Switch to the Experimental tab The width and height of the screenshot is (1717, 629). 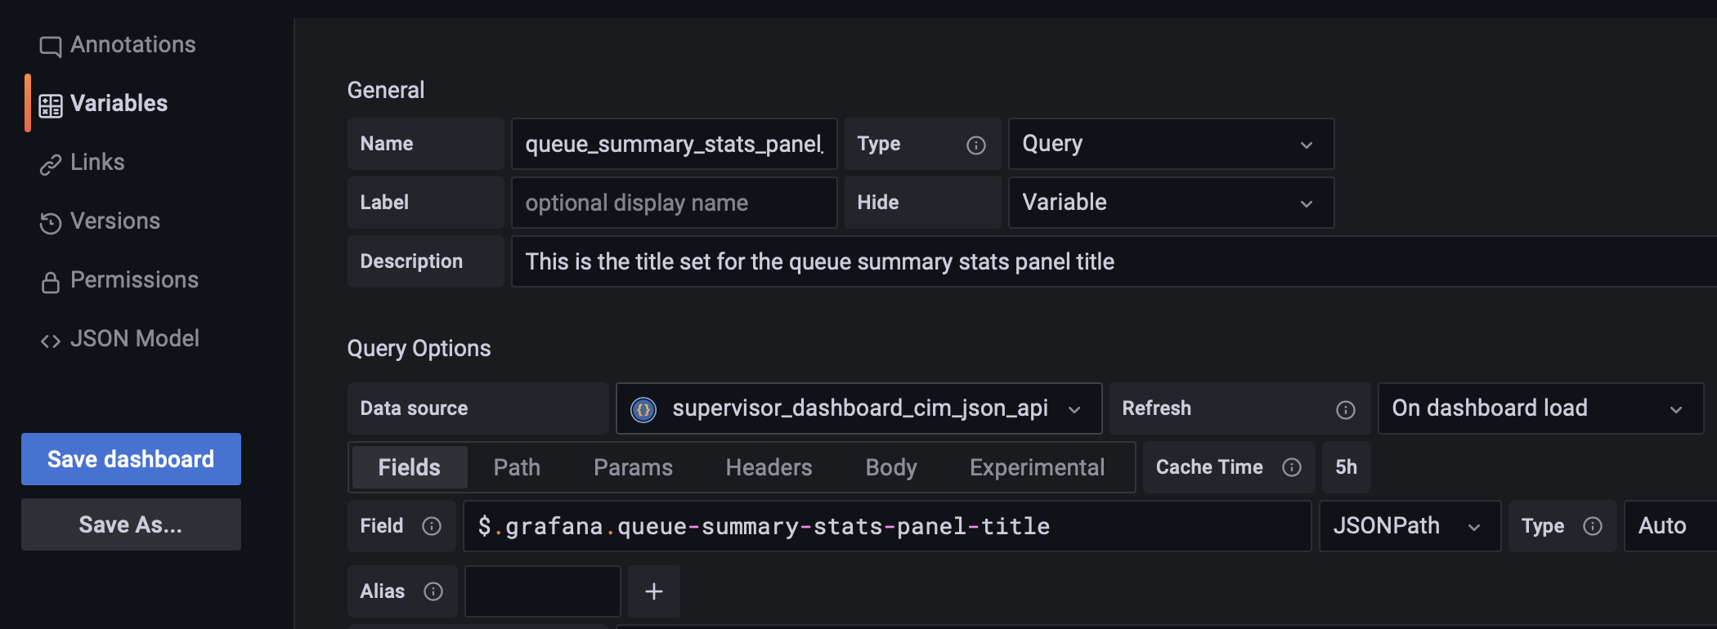click(1037, 467)
